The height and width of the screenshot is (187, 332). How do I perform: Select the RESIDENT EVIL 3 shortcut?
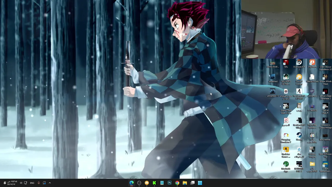click(x=299, y=167)
